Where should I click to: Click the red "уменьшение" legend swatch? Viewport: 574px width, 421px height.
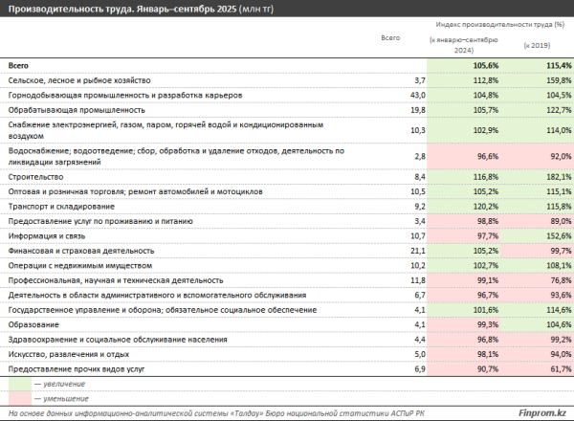19,397
